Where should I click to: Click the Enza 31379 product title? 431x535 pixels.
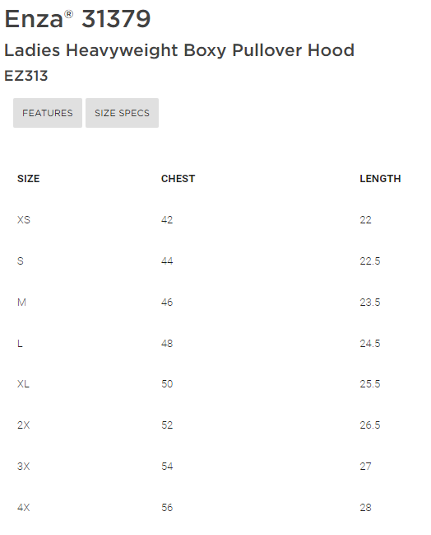coord(77,18)
